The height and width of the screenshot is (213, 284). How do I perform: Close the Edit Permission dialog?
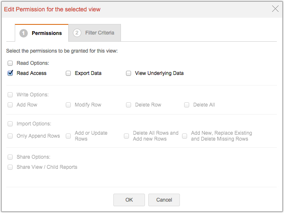[276, 9]
